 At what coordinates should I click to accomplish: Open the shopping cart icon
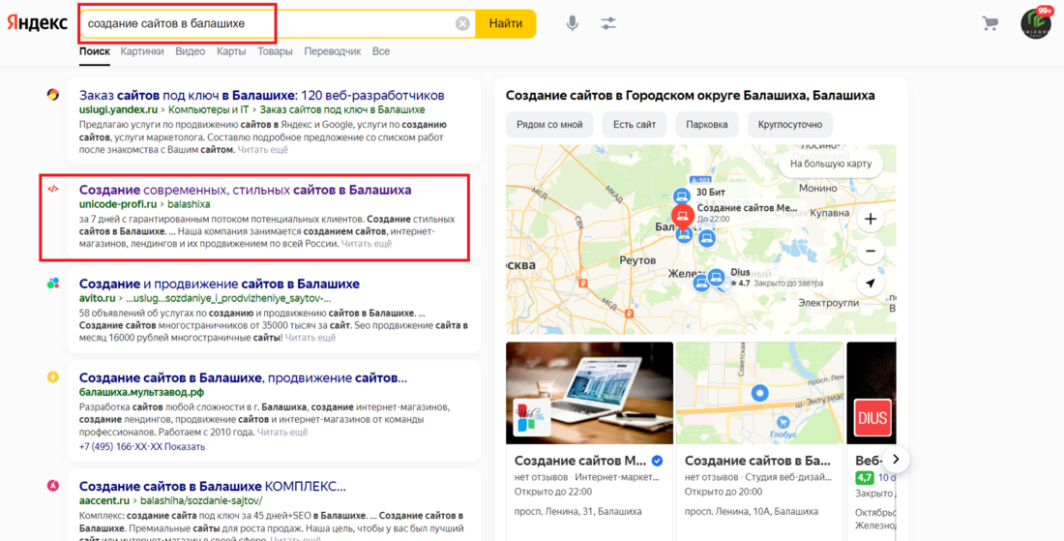[990, 24]
